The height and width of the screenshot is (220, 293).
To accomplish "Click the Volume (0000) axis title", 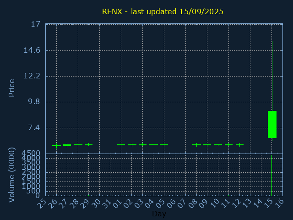I will [x=11, y=175].
